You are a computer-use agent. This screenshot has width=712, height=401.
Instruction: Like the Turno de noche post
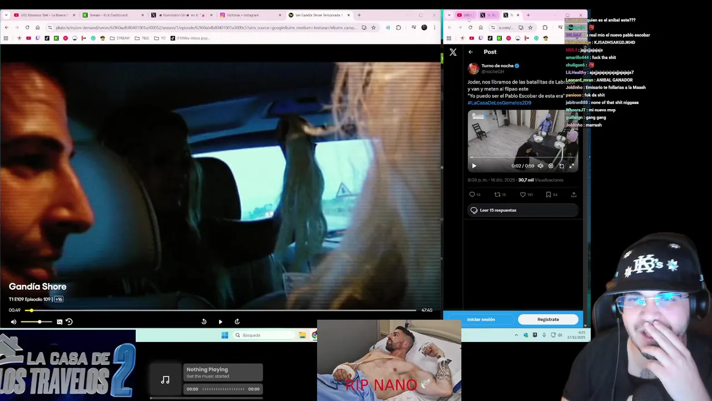526,194
